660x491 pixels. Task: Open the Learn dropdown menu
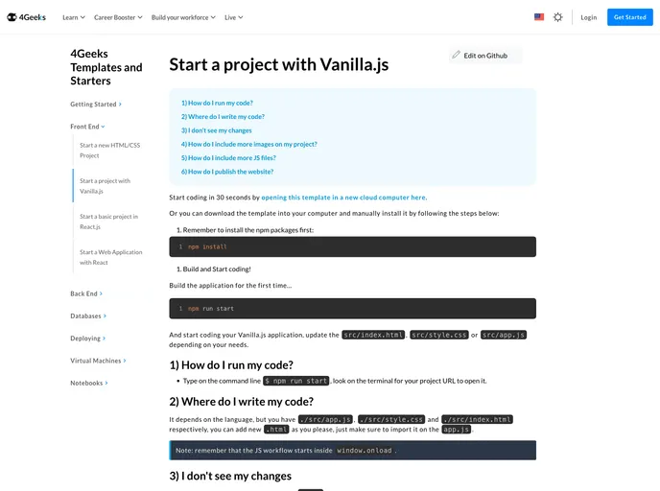coord(74,17)
